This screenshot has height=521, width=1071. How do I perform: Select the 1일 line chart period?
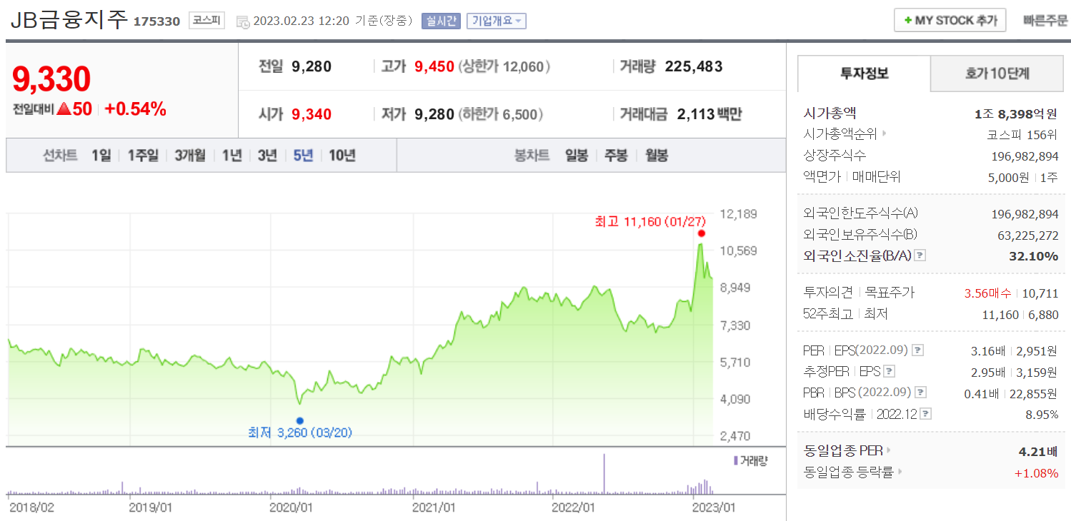click(x=101, y=155)
